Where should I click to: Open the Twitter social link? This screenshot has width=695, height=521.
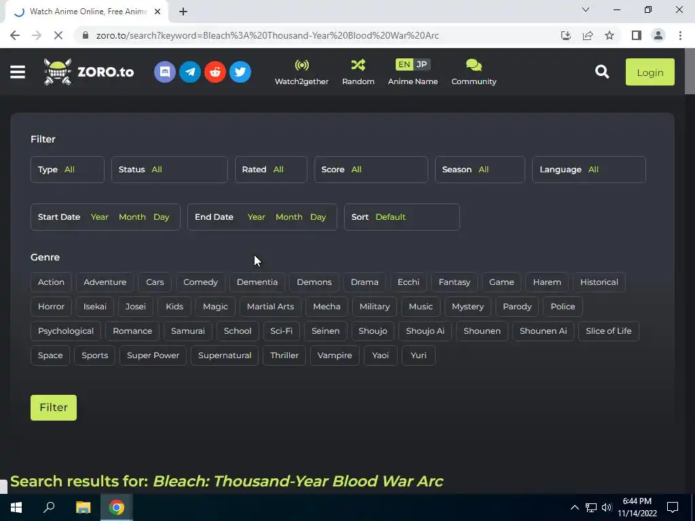coord(240,72)
